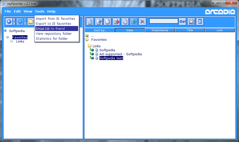
Task: Click the Back navigation arrow
Action: (x=9, y=21)
